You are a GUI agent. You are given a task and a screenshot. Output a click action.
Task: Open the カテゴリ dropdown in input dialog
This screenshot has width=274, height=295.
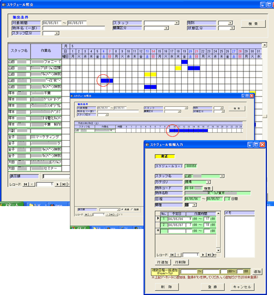(209, 182)
